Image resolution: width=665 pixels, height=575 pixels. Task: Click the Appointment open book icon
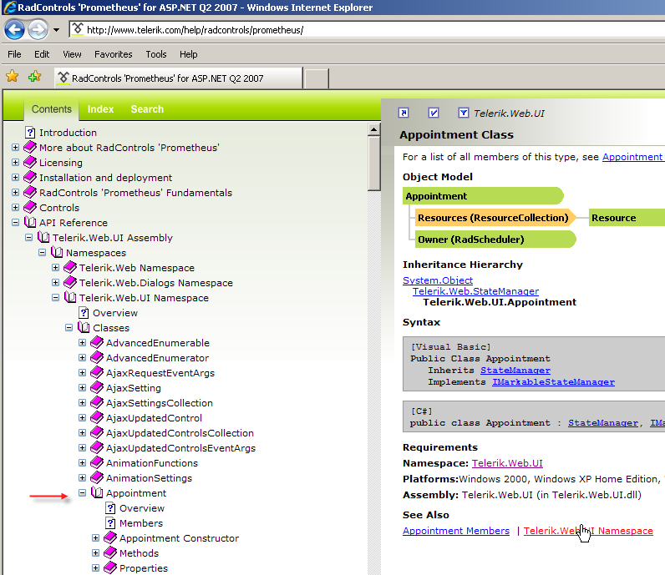click(97, 492)
